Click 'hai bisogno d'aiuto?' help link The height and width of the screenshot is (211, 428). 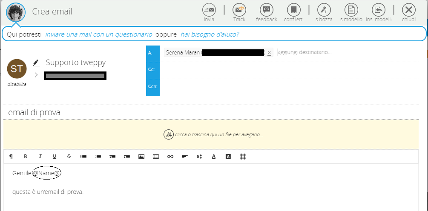(210, 34)
